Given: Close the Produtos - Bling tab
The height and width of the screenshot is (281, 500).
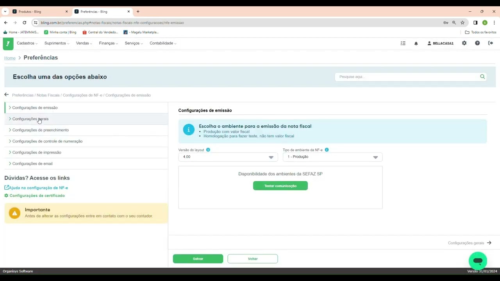Looking at the screenshot, I should point(66,12).
